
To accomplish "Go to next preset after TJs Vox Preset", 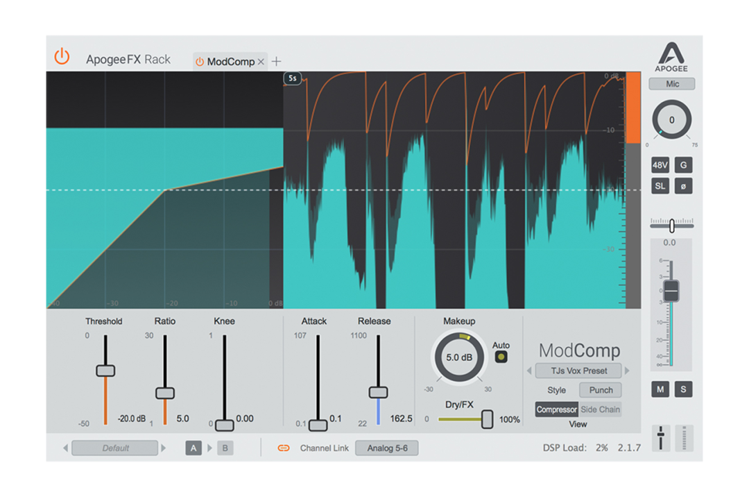I will coord(628,371).
